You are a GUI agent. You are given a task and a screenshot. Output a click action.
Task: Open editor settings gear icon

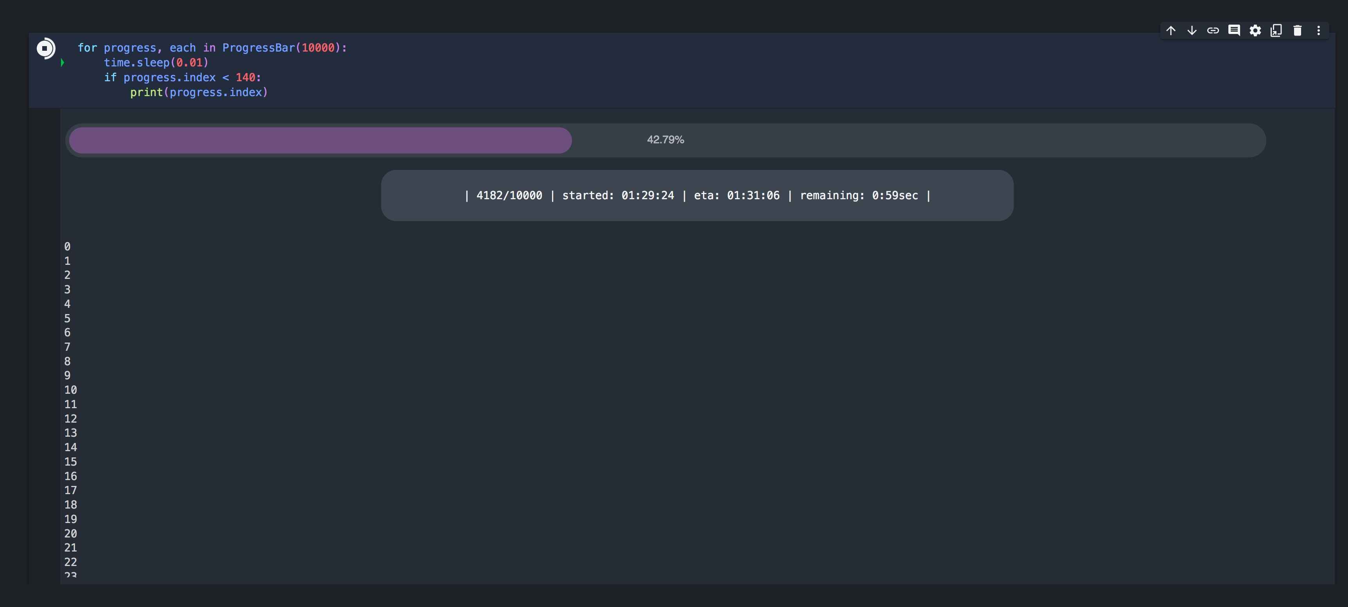1255,30
